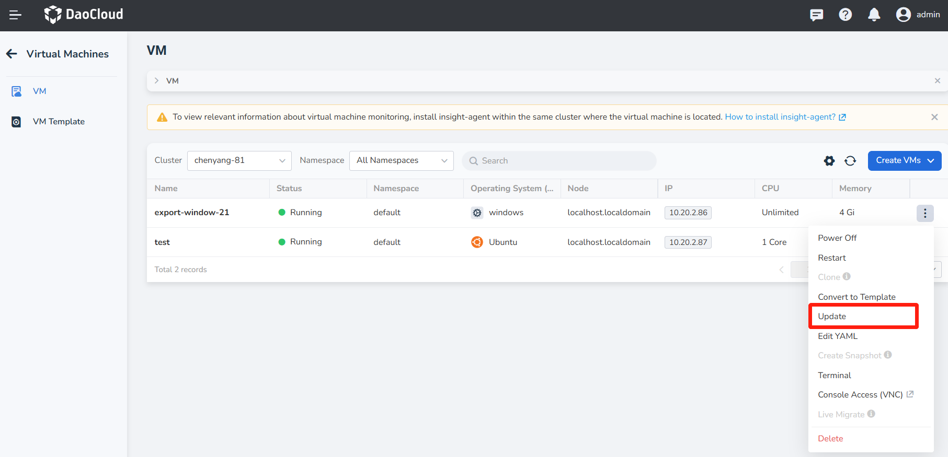Open the All Namespaces dropdown
The image size is (948, 457).
click(x=401, y=160)
